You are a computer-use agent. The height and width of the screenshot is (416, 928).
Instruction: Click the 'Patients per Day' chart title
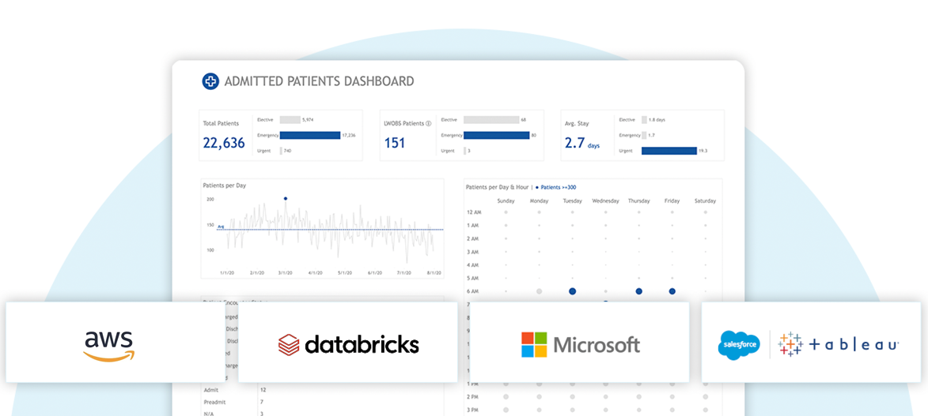tap(225, 186)
